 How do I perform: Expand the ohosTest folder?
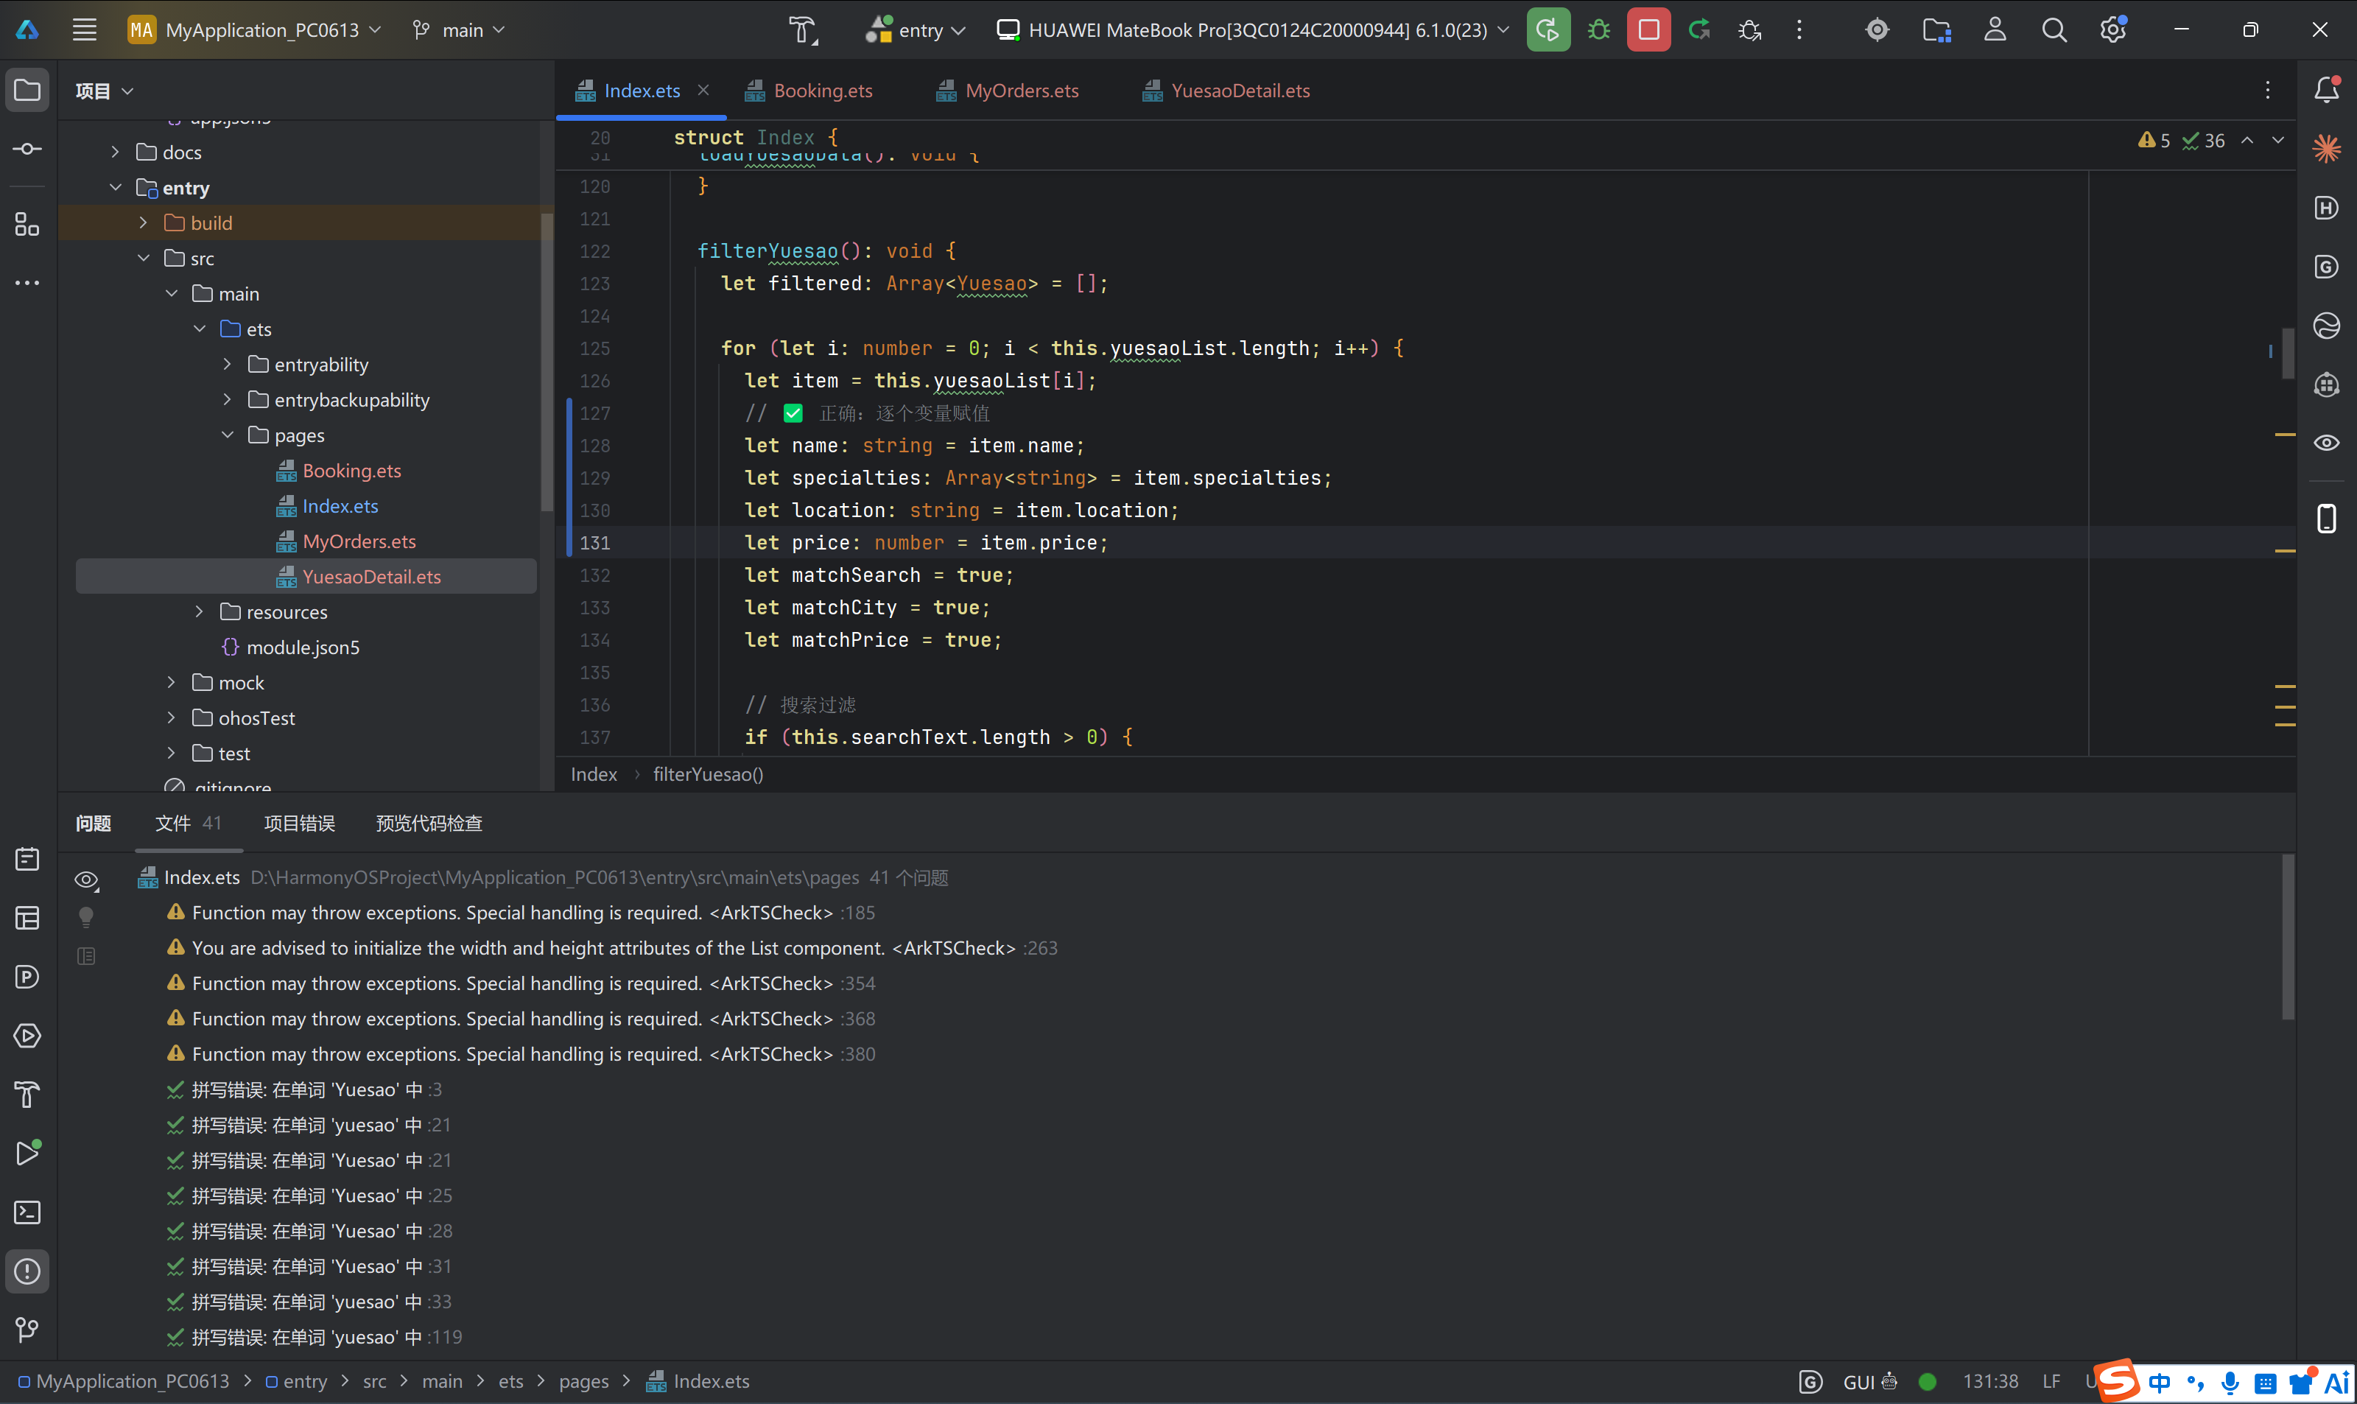(x=171, y=718)
